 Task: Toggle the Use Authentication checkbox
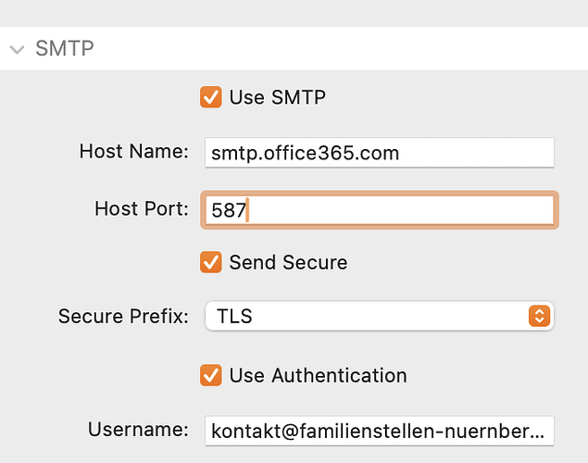click(x=211, y=375)
